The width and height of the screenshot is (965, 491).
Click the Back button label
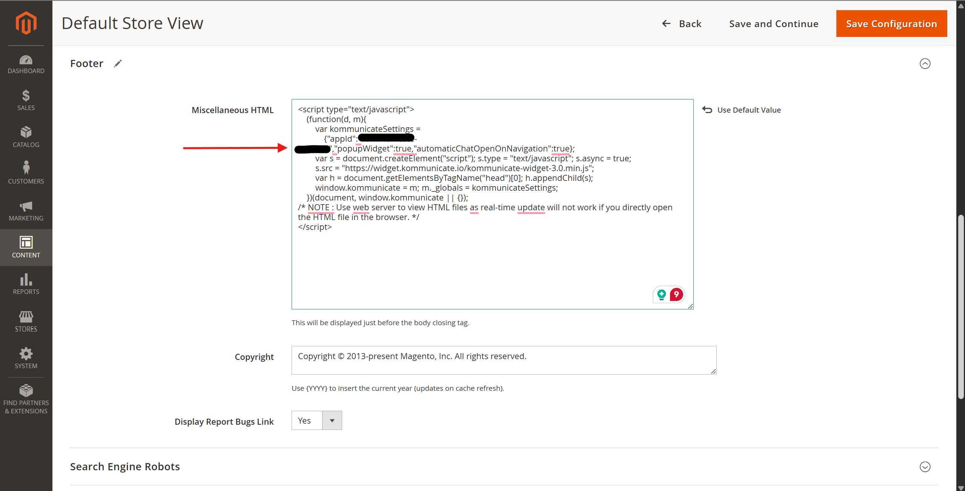pos(690,24)
